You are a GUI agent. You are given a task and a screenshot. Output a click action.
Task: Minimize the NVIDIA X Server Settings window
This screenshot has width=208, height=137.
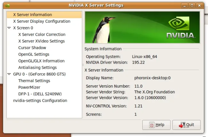click(x=184, y=5)
